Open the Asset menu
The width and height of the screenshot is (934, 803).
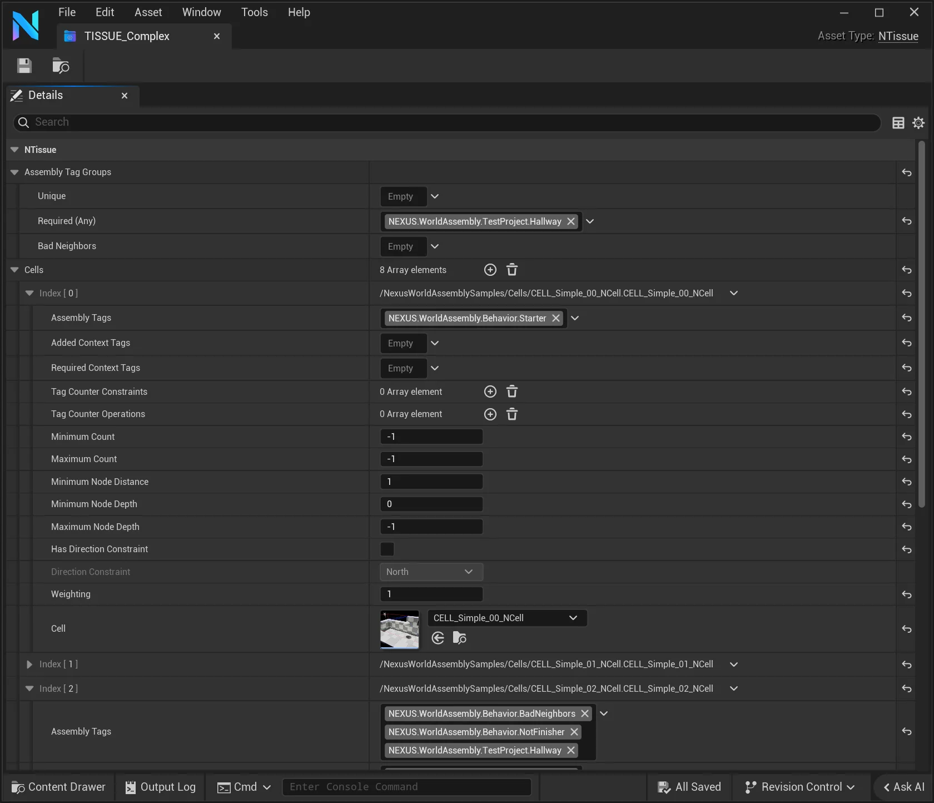(x=148, y=12)
